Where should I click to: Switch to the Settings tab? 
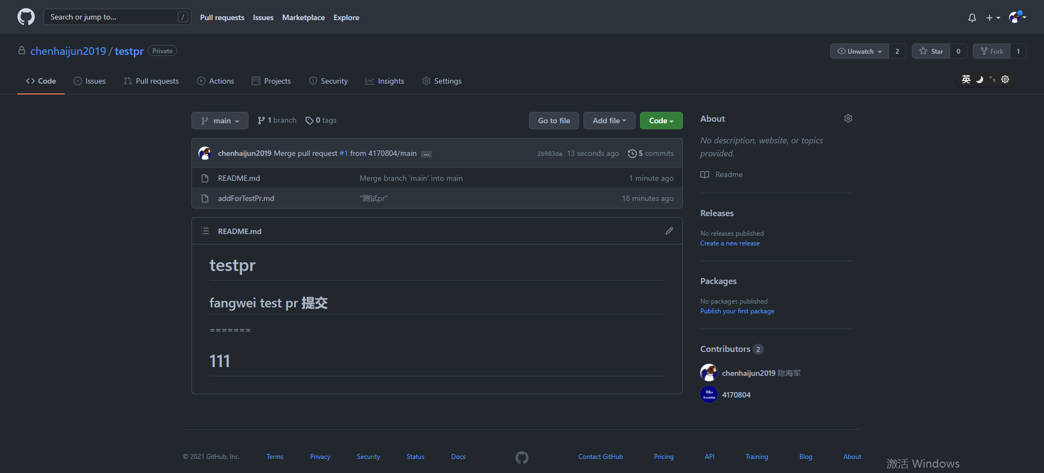[442, 81]
